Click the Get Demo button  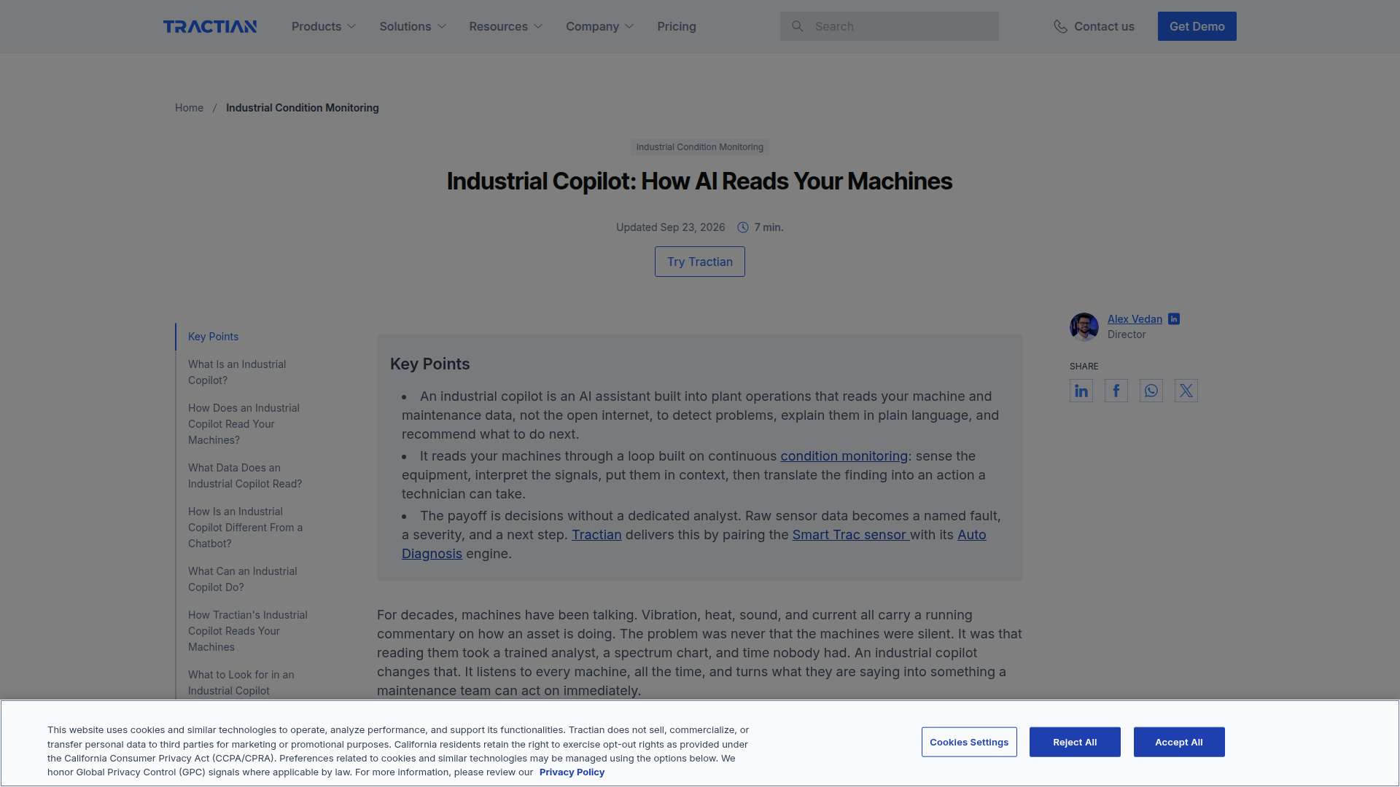click(1197, 26)
